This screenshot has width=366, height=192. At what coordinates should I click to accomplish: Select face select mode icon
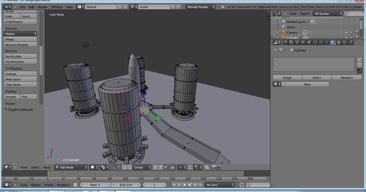pos(166,167)
